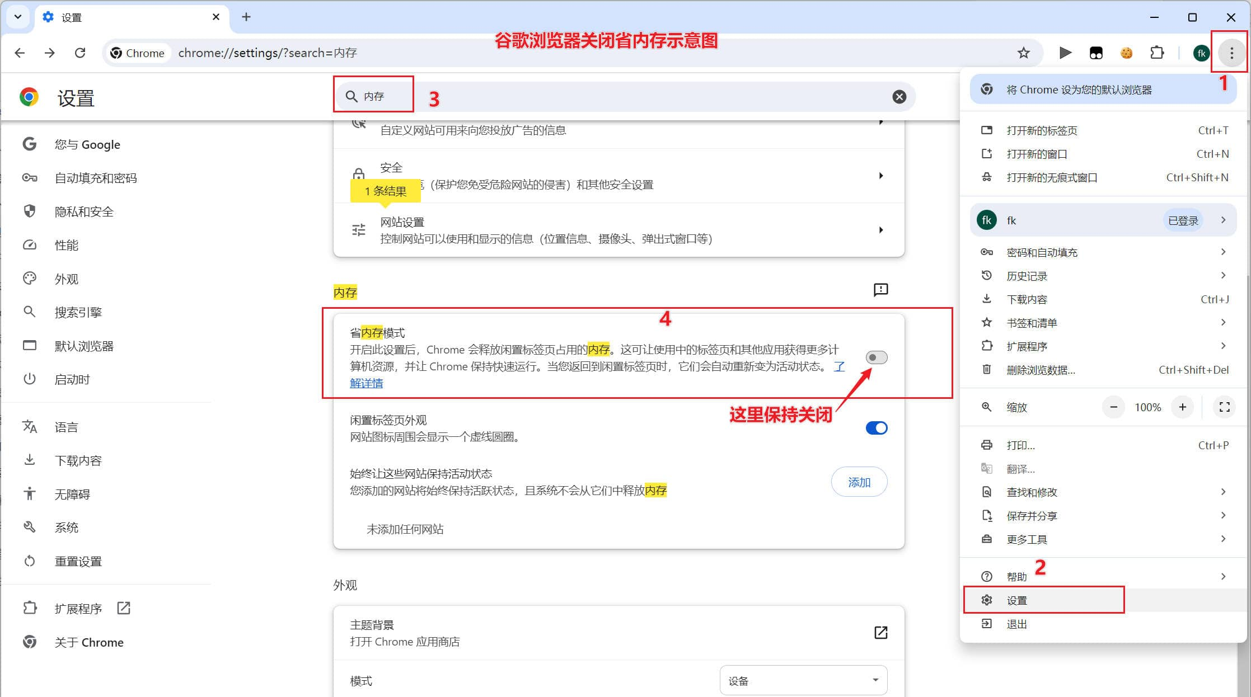Expand the 网站设置 row arrow

(x=881, y=230)
